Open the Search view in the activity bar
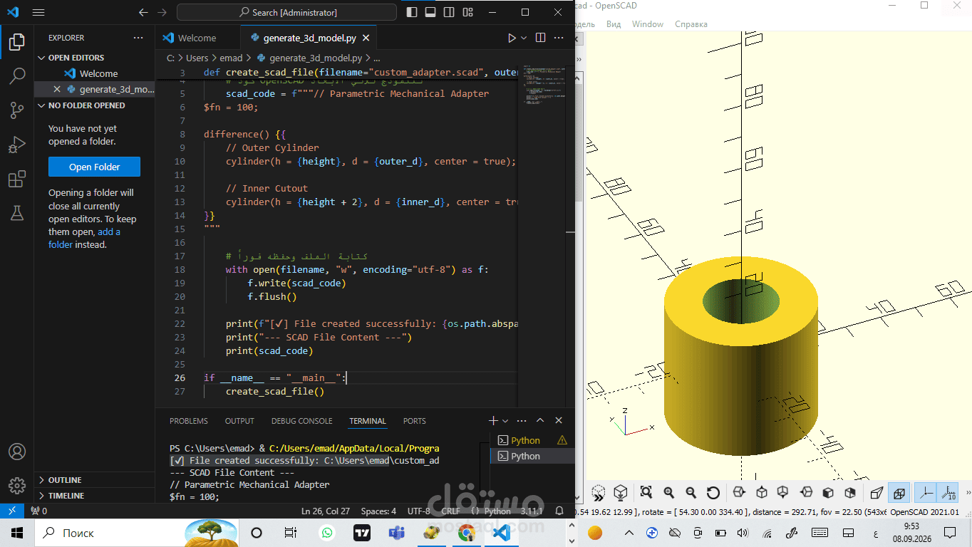This screenshot has width=972, height=547. pyautogui.click(x=17, y=75)
